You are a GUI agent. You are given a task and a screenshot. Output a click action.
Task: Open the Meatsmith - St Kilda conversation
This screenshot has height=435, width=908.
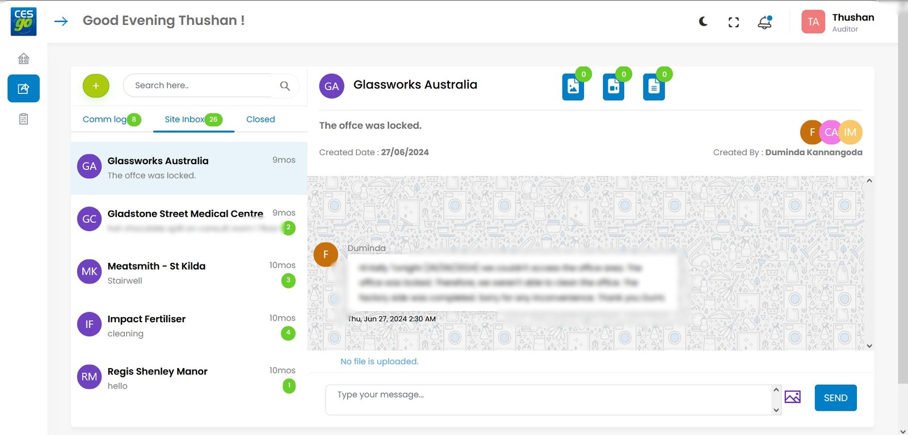(x=185, y=272)
